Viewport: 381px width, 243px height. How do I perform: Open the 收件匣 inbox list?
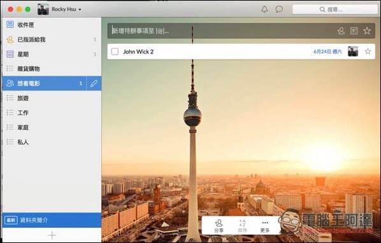(52, 25)
